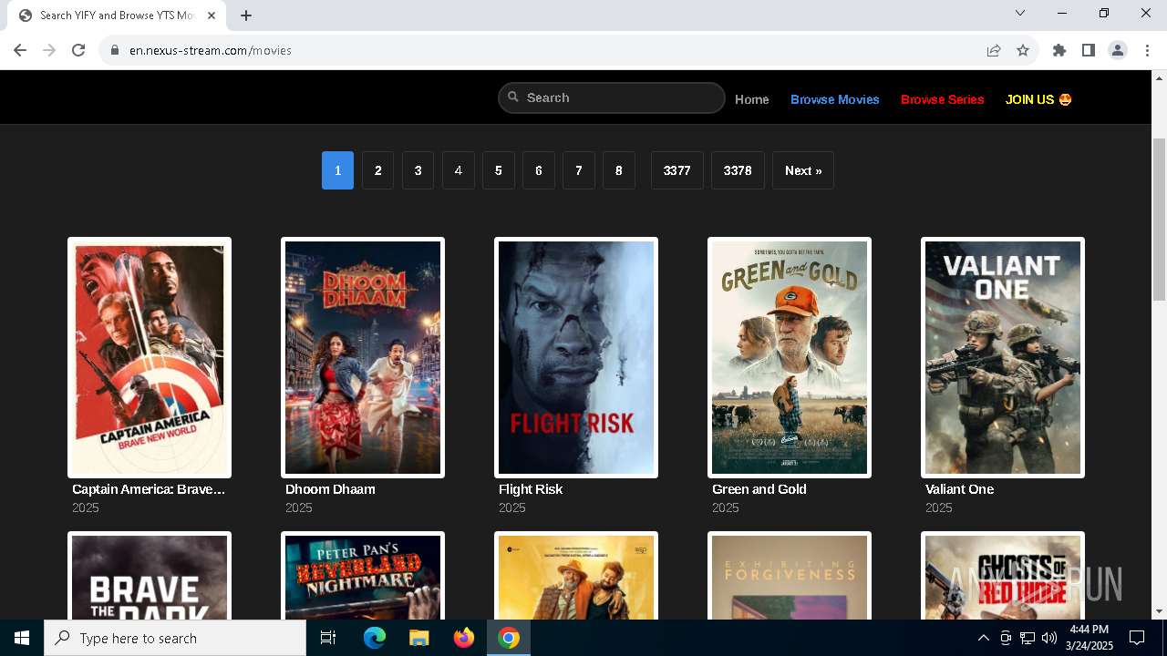Click the browser address bar URL

(x=211, y=50)
